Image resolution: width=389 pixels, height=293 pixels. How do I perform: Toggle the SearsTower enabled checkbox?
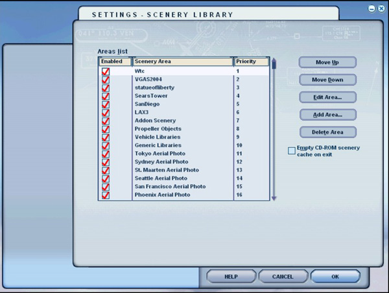pyautogui.click(x=106, y=96)
